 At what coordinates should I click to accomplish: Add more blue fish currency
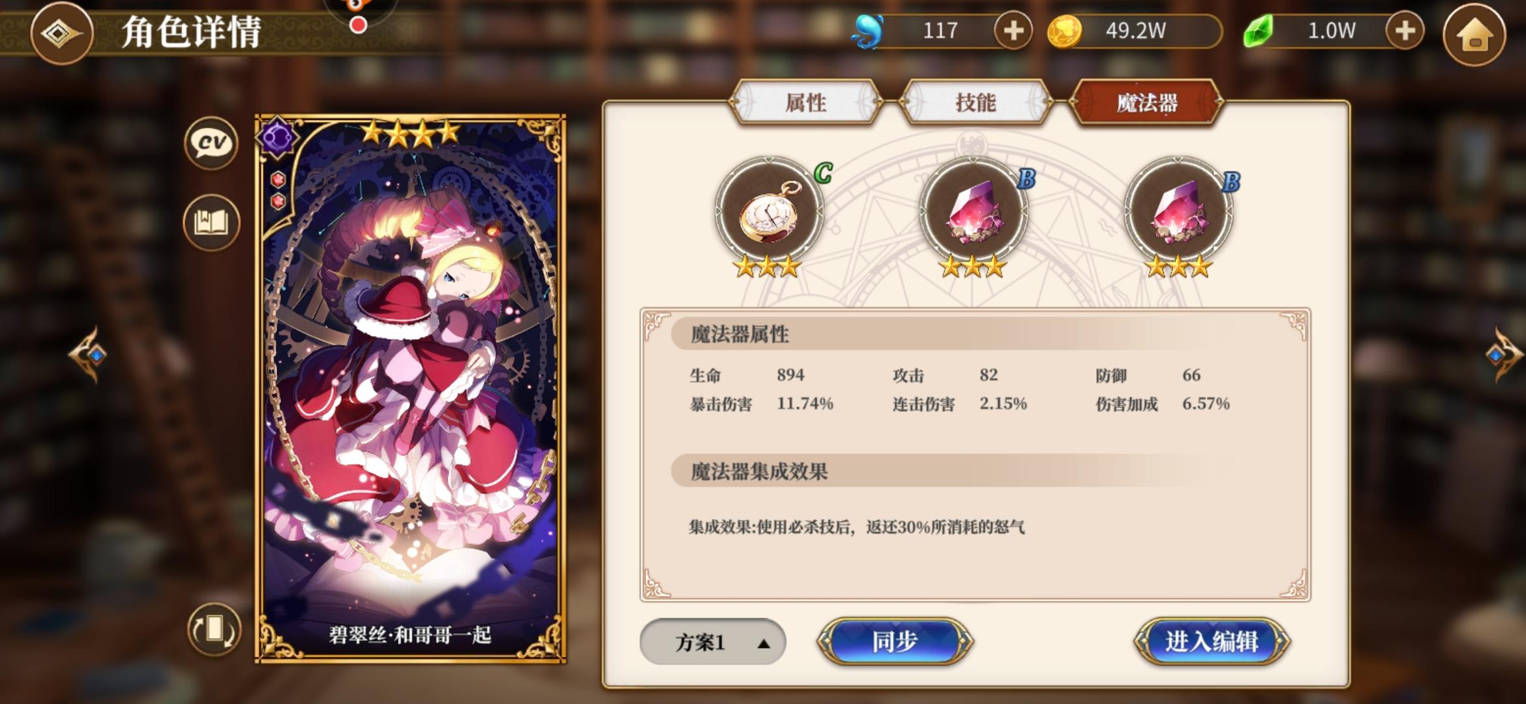(1013, 31)
